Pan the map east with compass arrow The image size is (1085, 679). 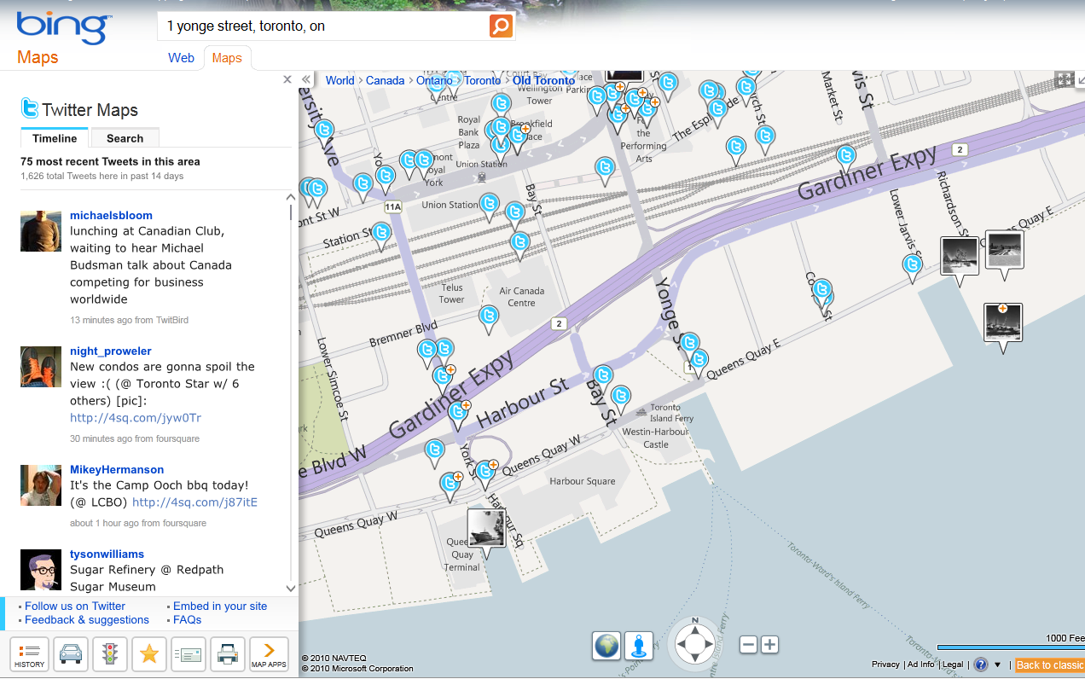click(709, 645)
